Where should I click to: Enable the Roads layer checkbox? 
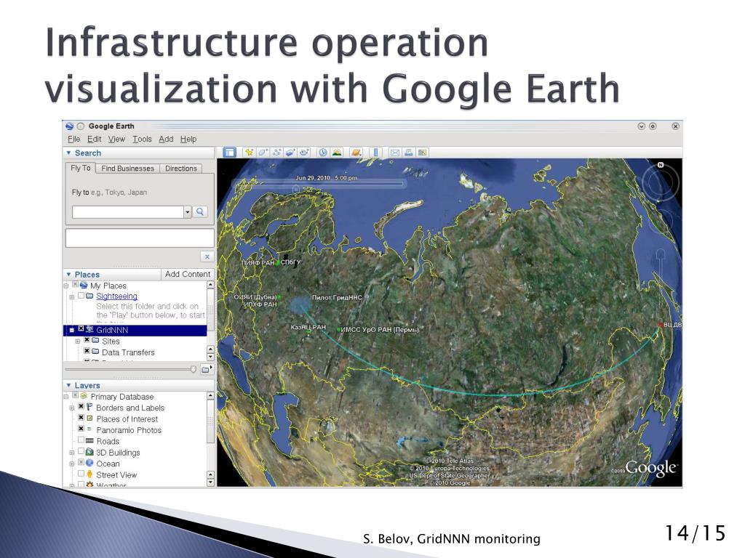tap(81, 440)
